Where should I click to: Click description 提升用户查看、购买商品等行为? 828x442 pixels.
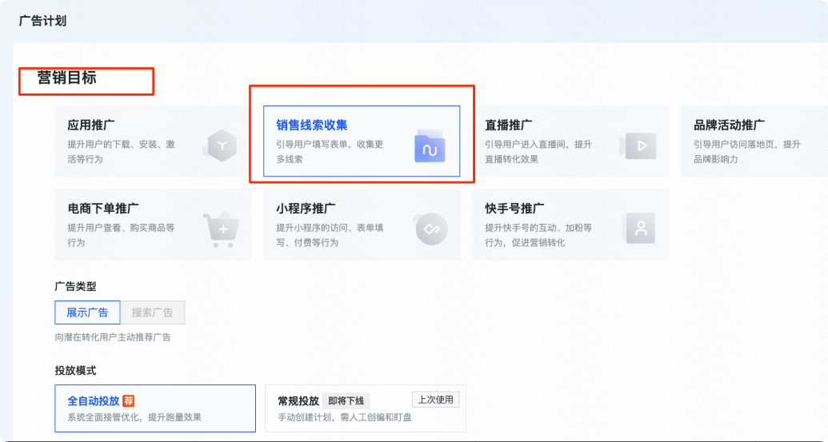point(122,235)
